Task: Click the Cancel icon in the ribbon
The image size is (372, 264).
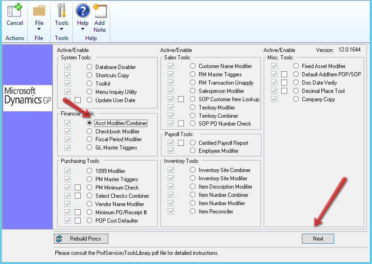Action: click(x=14, y=11)
